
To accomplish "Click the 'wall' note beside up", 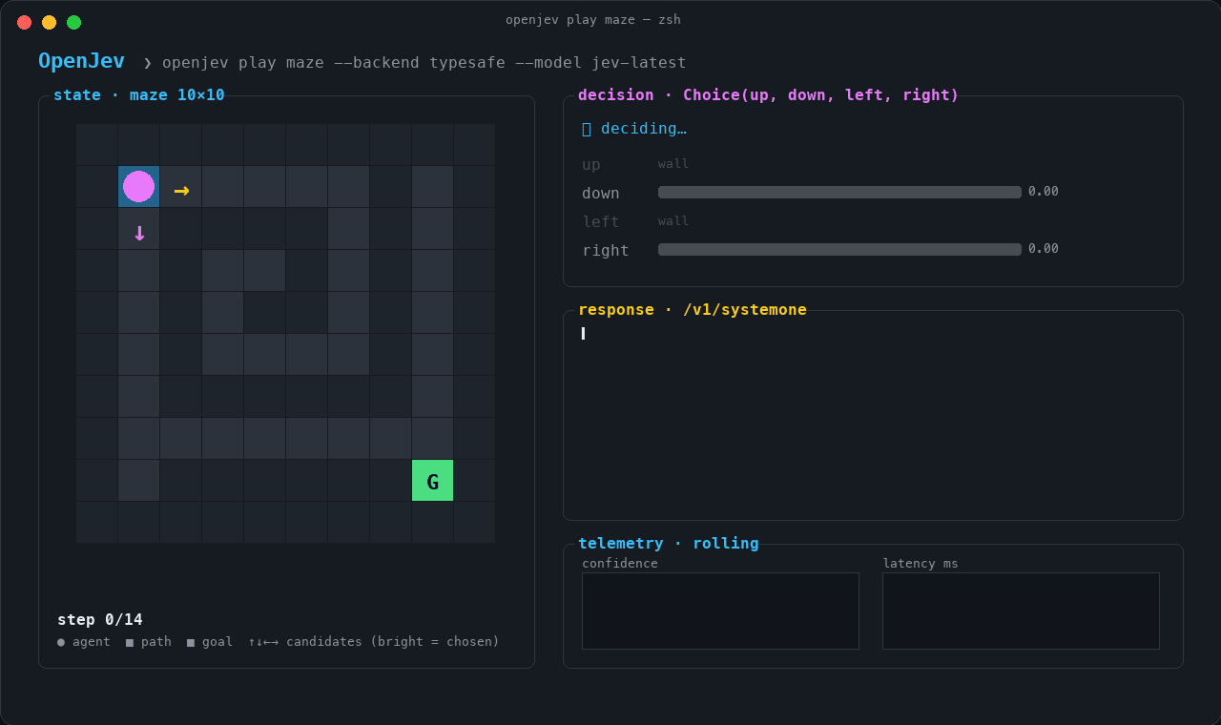I will pos(673,164).
